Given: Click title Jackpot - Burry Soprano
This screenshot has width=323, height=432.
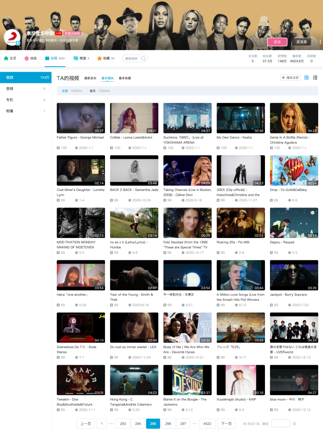Looking at the screenshot, I should tap(288, 295).
